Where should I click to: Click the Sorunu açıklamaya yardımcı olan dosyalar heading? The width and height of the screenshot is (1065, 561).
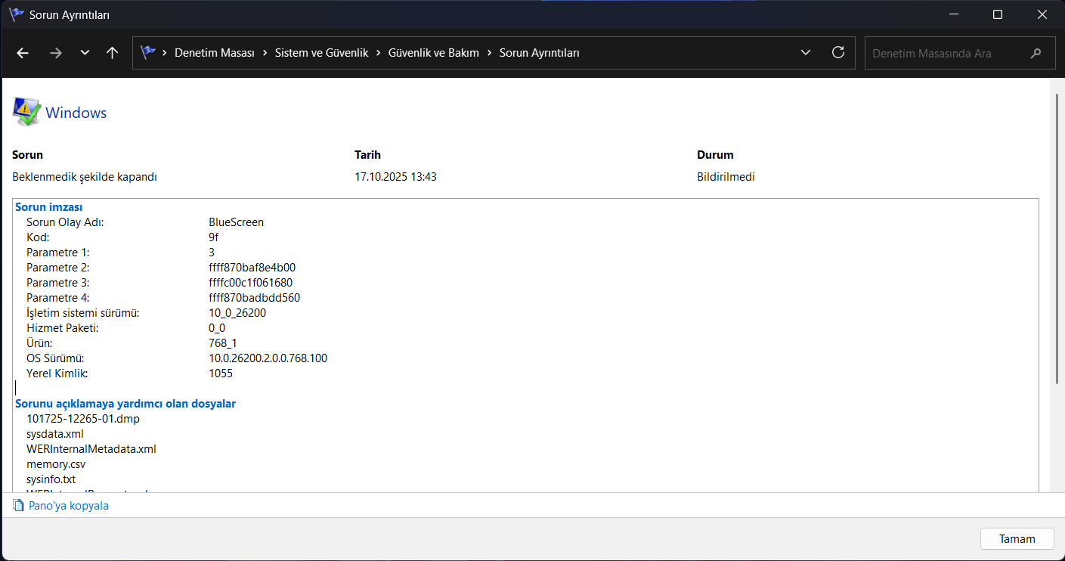tap(125, 404)
